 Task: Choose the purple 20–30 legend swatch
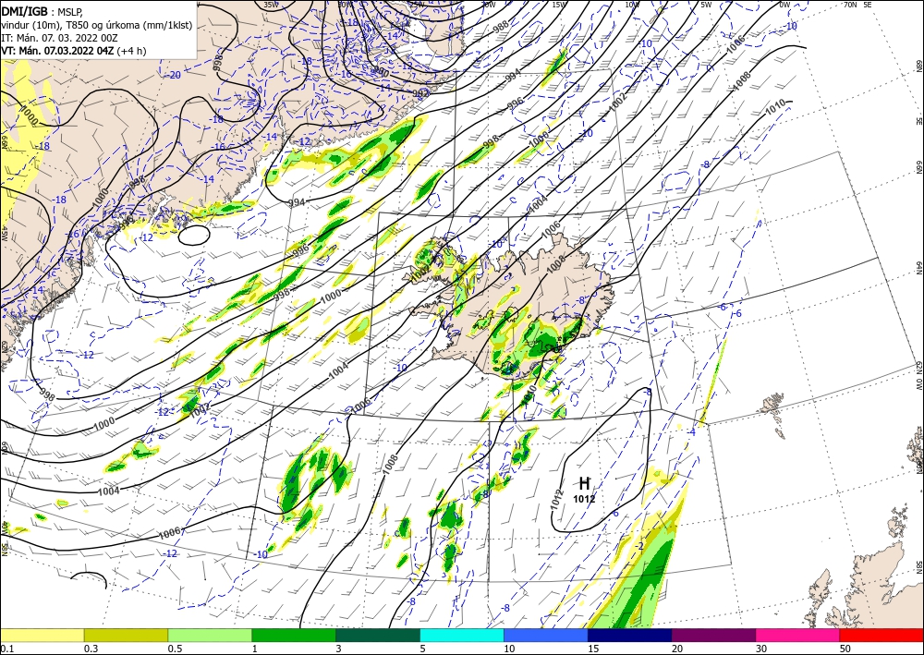(x=713, y=635)
